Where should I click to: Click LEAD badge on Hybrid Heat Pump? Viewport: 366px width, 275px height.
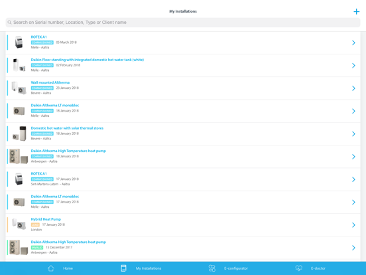35,225
